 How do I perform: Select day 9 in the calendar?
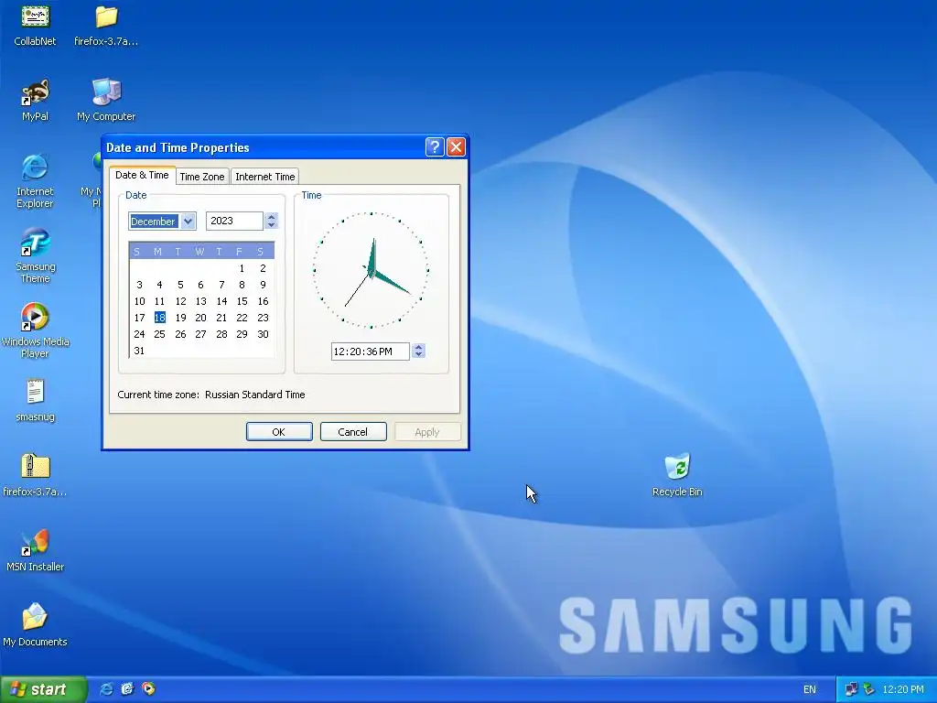click(x=263, y=285)
